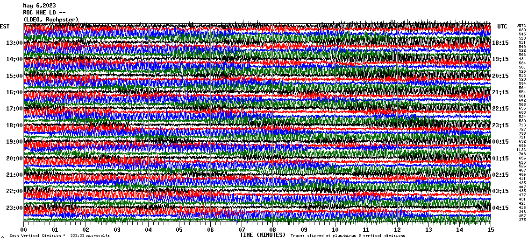Image resolution: width=528 pixels, height=242 pixels.
Task: Click the Traces clipped footnote text
Action: tap(347, 236)
